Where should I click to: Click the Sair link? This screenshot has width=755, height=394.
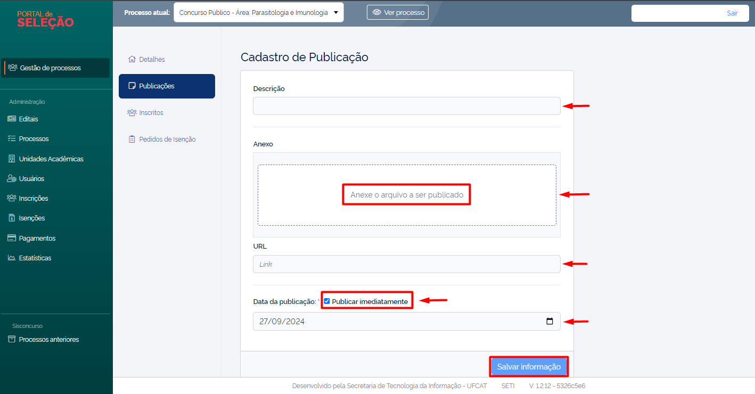[732, 13]
